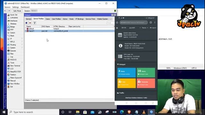Open the Session menu

[x=7, y=7]
